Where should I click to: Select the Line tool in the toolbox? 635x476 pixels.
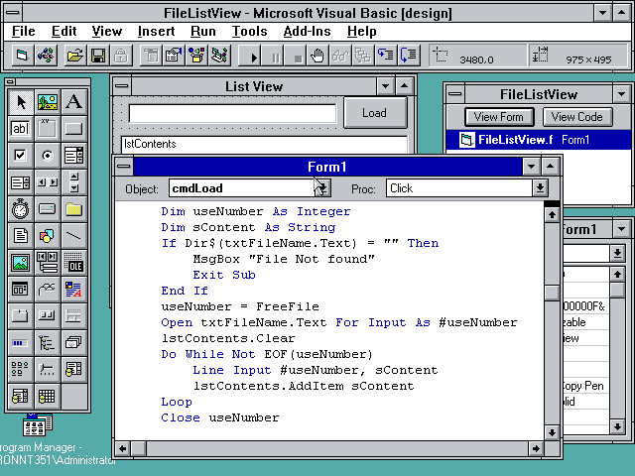[74, 236]
